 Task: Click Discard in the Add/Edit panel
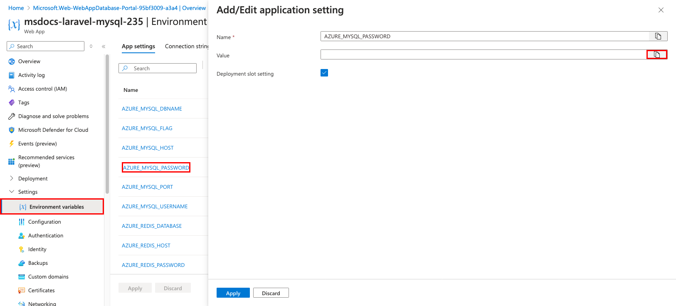(x=271, y=293)
